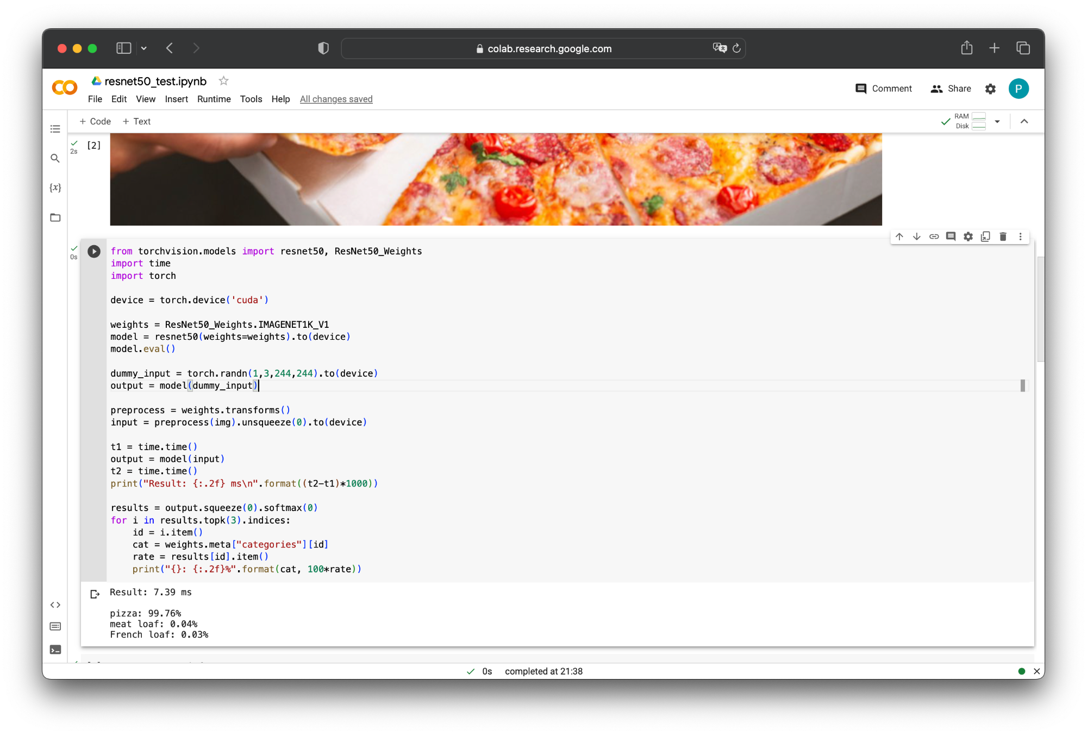
Task: Show the Safari tab overview
Action: [x=1023, y=48]
